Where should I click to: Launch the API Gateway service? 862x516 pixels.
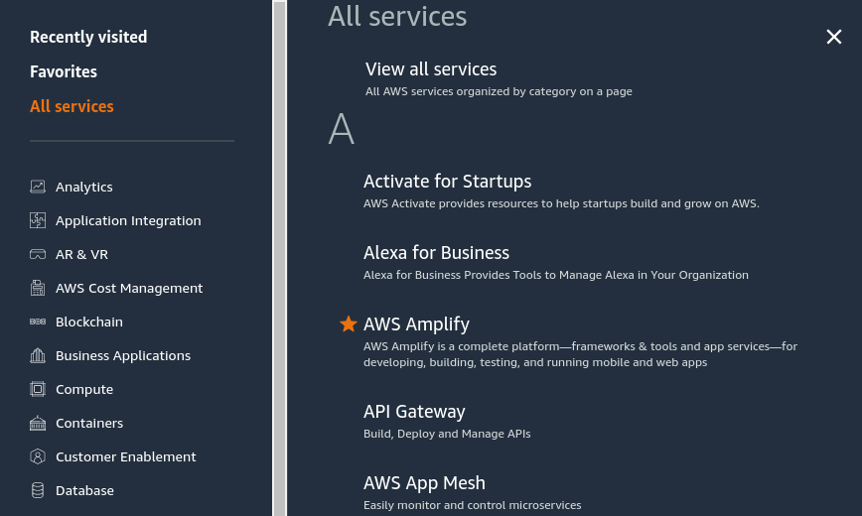pyautogui.click(x=414, y=412)
